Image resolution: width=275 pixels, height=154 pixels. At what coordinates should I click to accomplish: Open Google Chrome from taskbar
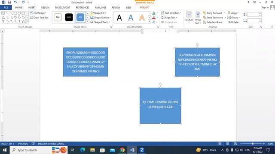click(x=122, y=150)
